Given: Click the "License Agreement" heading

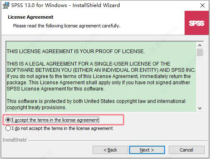Looking at the screenshot, I should 30,17.
